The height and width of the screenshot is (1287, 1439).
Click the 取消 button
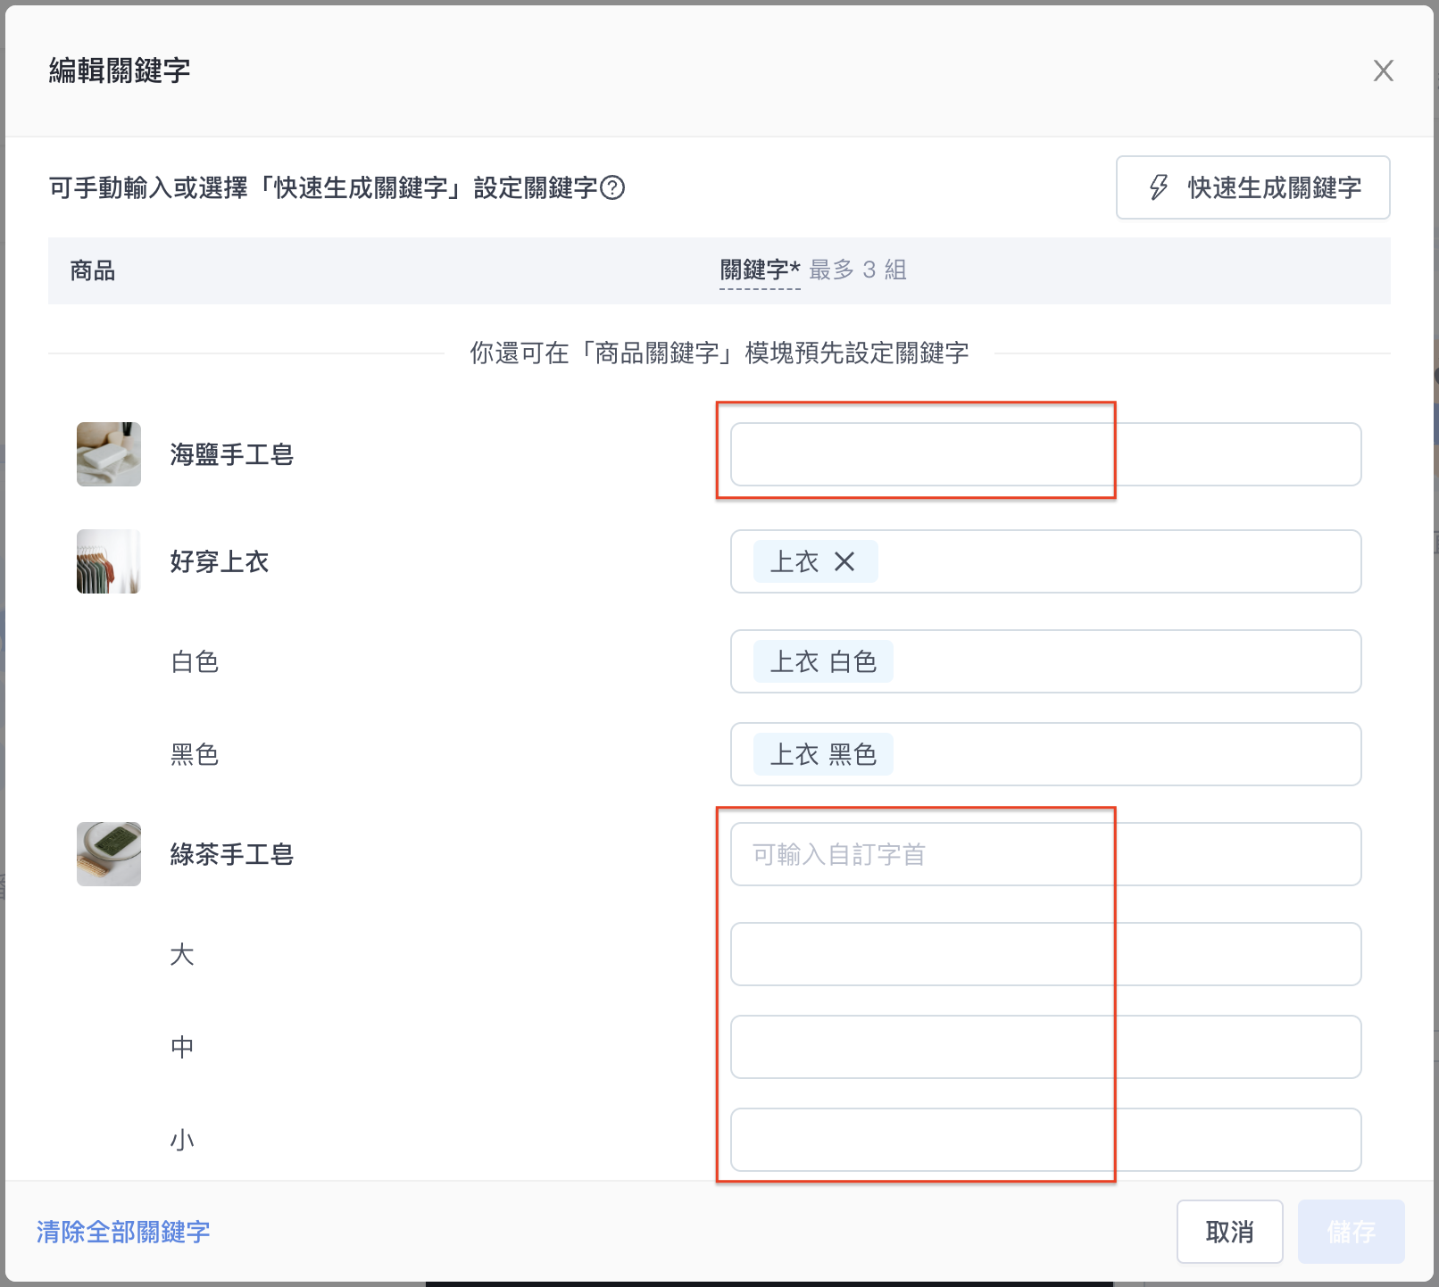pyautogui.click(x=1229, y=1232)
